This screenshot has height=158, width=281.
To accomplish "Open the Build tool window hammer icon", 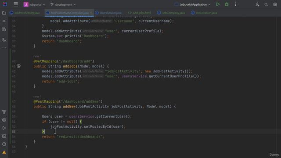I will click(x=4, y=112).
